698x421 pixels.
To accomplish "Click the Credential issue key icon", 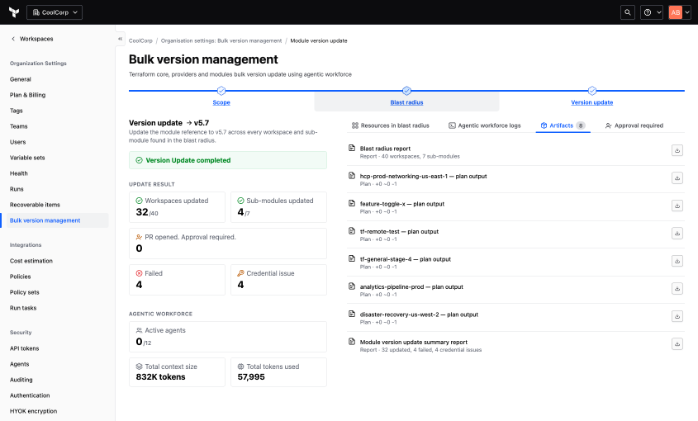I will [x=240, y=273].
